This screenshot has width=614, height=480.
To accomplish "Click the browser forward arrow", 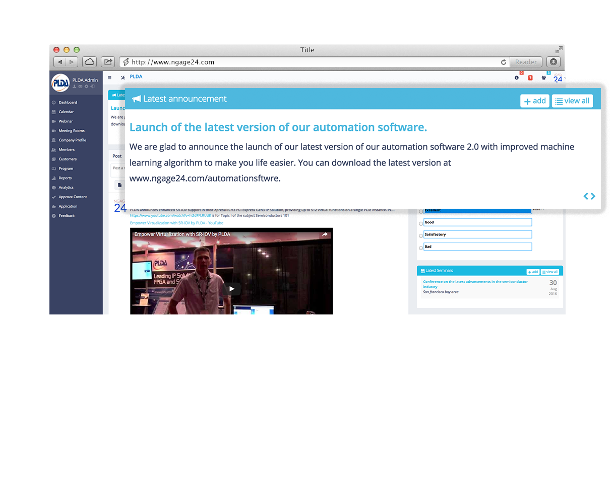I will (72, 62).
